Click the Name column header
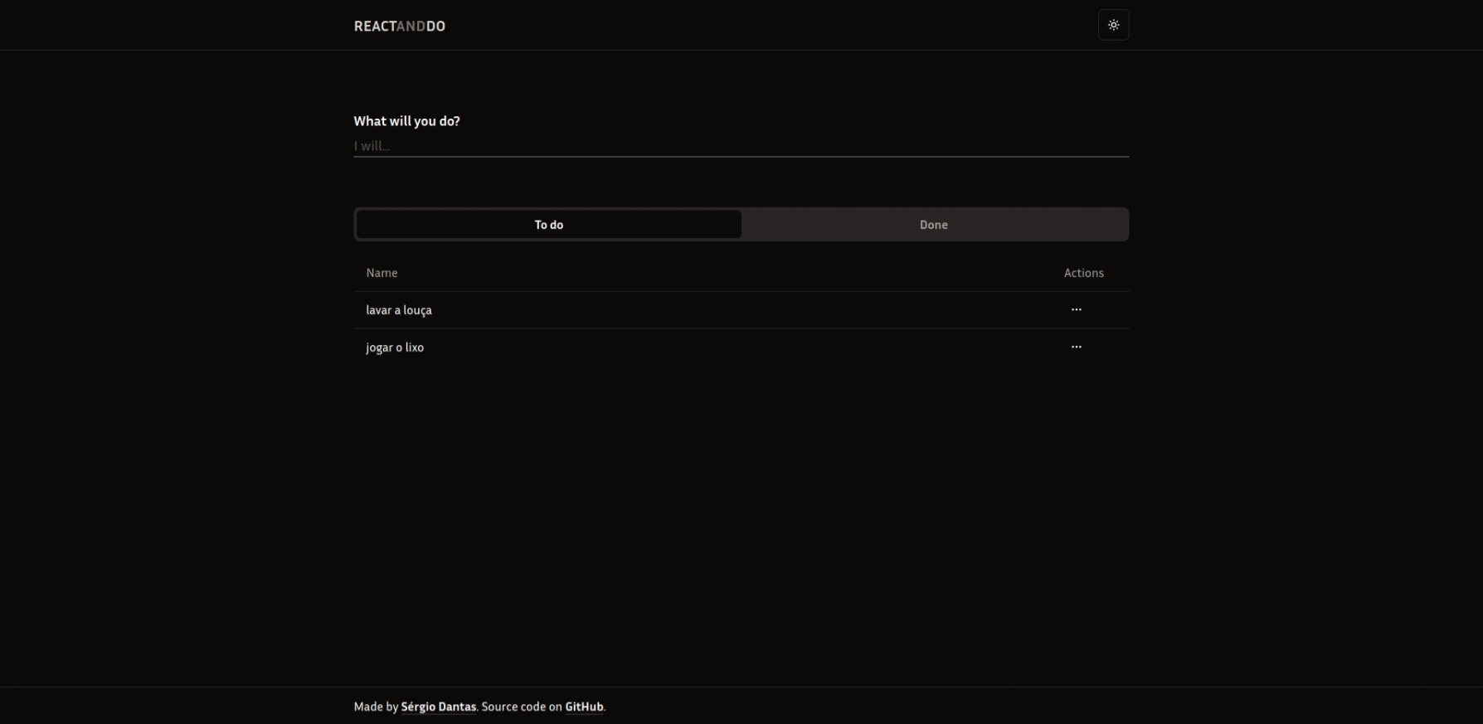 (x=382, y=273)
